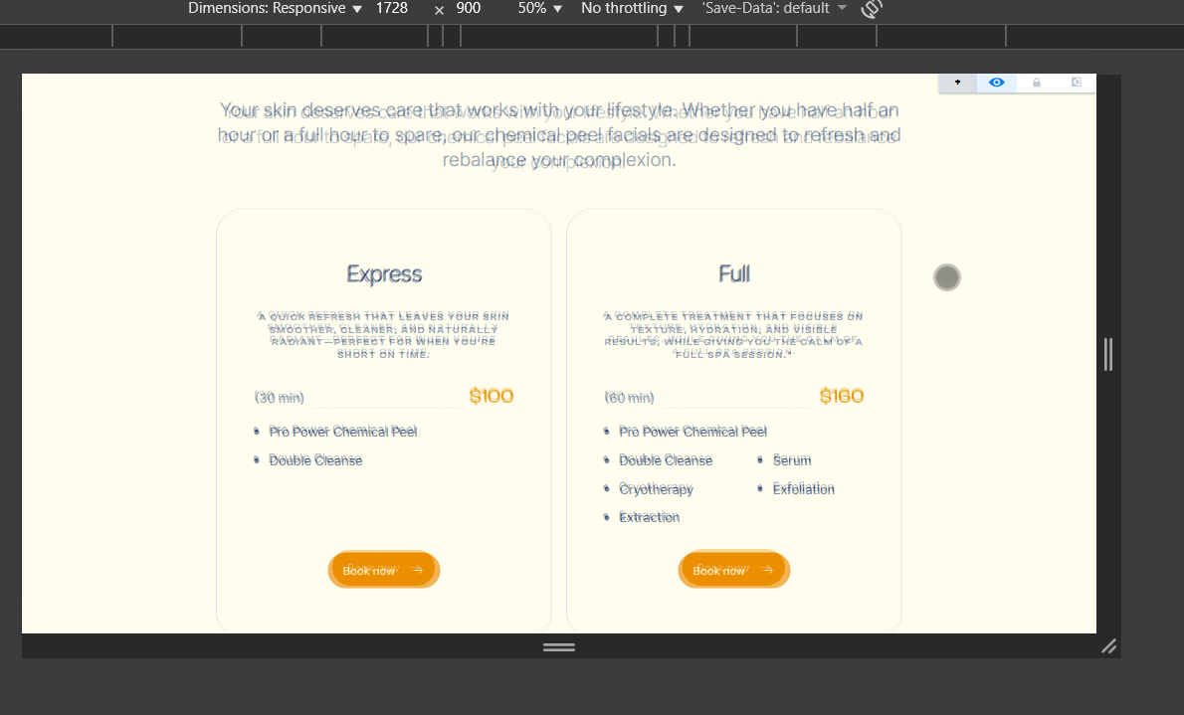Click the (60 min) duration label
This screenshot has height=715, width=1184.
coord(629,397)
